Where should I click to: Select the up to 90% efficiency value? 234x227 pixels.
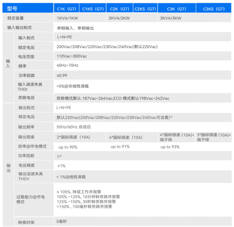pos(68,147)
